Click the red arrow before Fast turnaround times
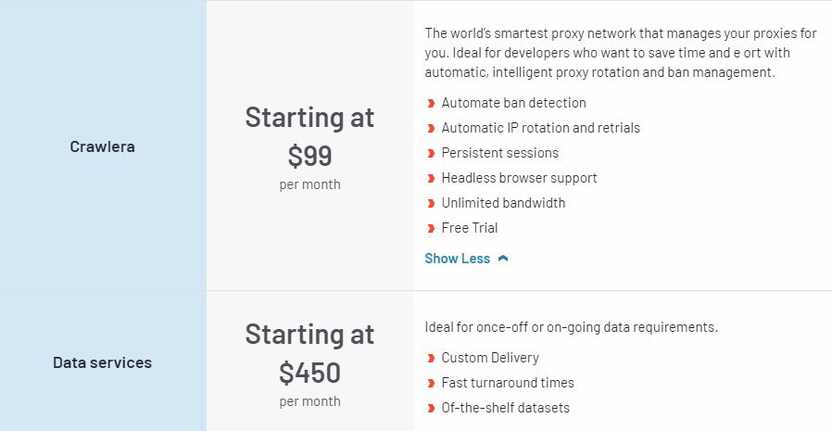Image resolution: width=832 pixels, height=431 pixels. click(x=431, y=383)
